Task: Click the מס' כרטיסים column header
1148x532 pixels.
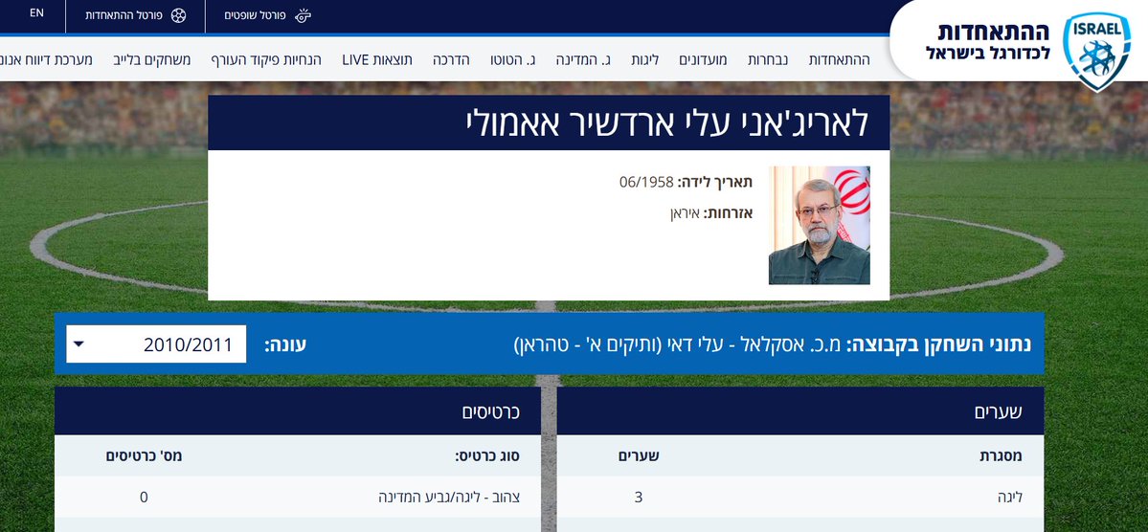Action: 144,455
